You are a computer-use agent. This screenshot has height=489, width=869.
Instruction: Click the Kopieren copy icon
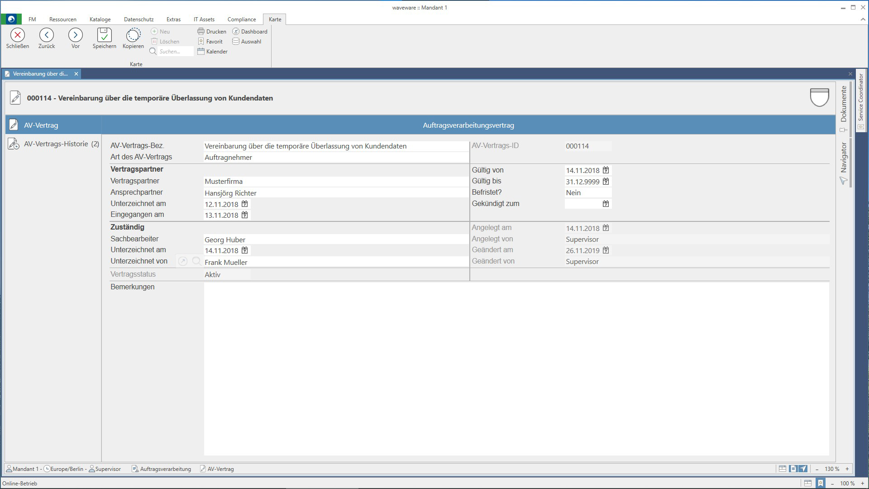133,35
